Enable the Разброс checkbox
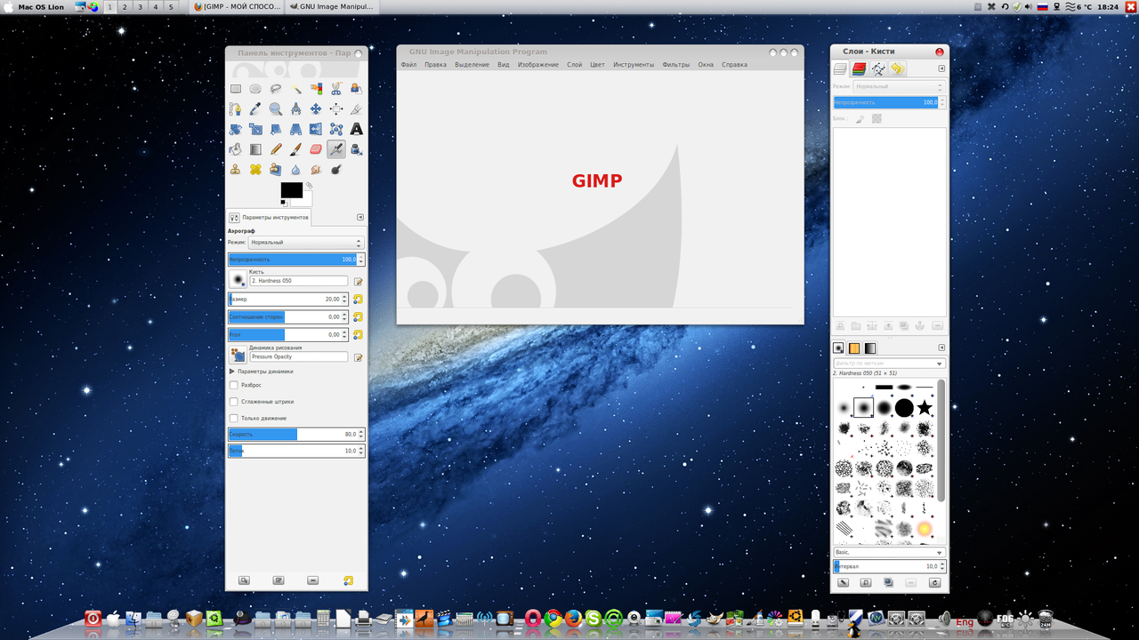Image resolution: width=1139 pixels, height=640 pixels. 234,385
